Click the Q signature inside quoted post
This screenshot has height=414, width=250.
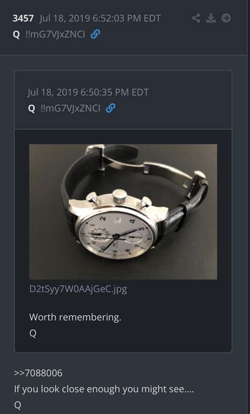(33, 334)
